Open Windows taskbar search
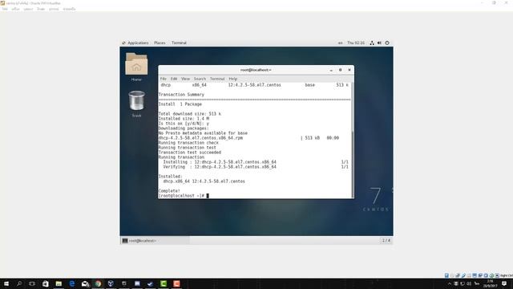The width and height of the screenshot is (513, 289). [x=19, y=283]
